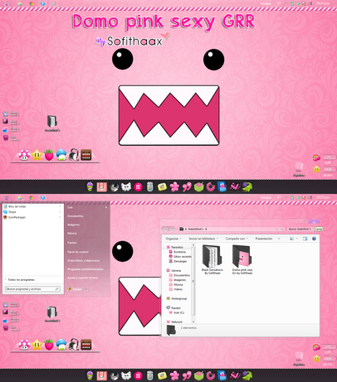Open the shutdown options arrow beside Apagar
Image resolution: width=337 pixels, height=382 pixels.
tap(86, 289)
